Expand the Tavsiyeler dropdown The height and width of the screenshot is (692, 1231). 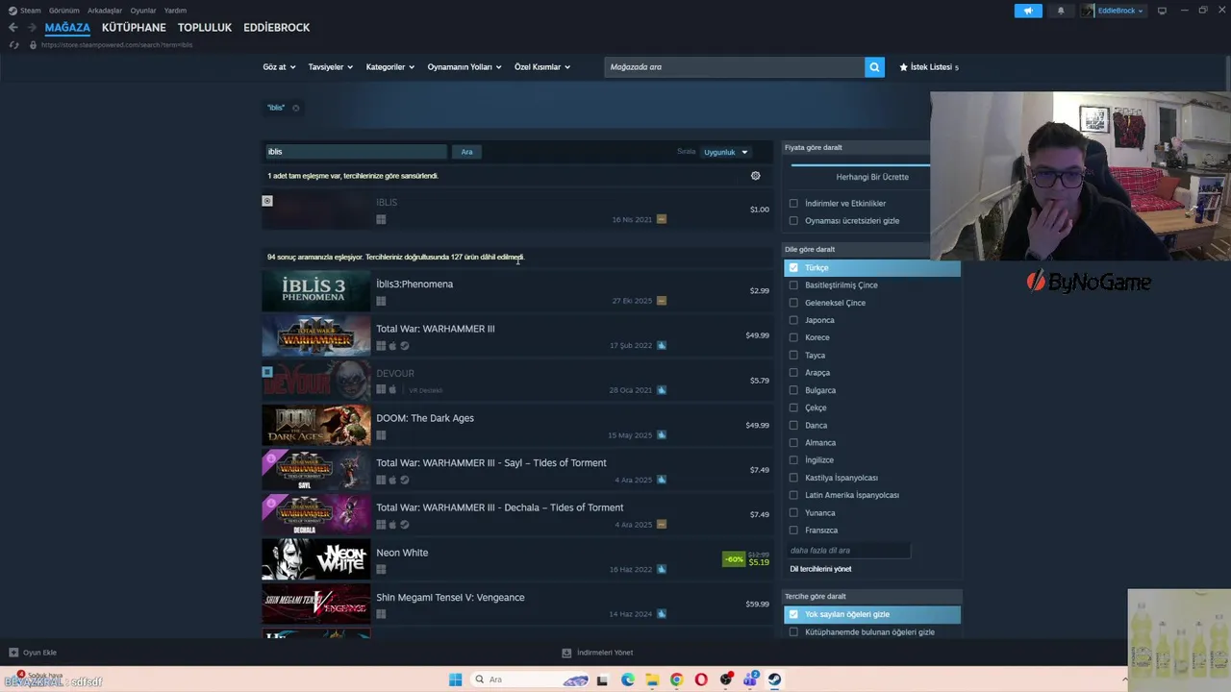click(x=330, y=67)
